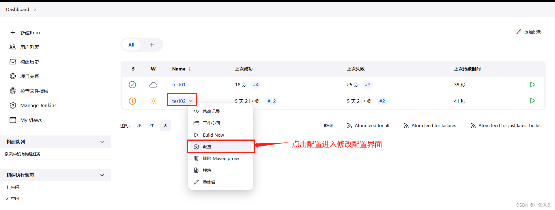The image size is (555, 210).
Task: Click the trash icon beside 删除 Maven project
Action: (x=196, y=158)
